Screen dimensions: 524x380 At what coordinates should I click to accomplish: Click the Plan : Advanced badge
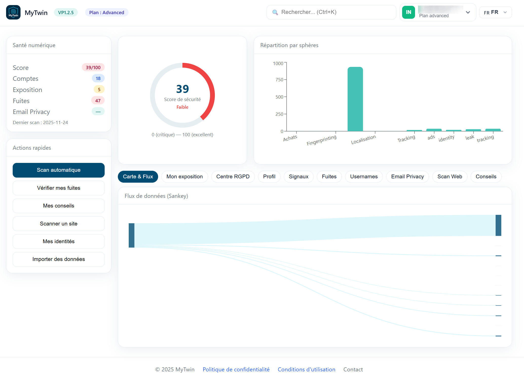point(106,12)
